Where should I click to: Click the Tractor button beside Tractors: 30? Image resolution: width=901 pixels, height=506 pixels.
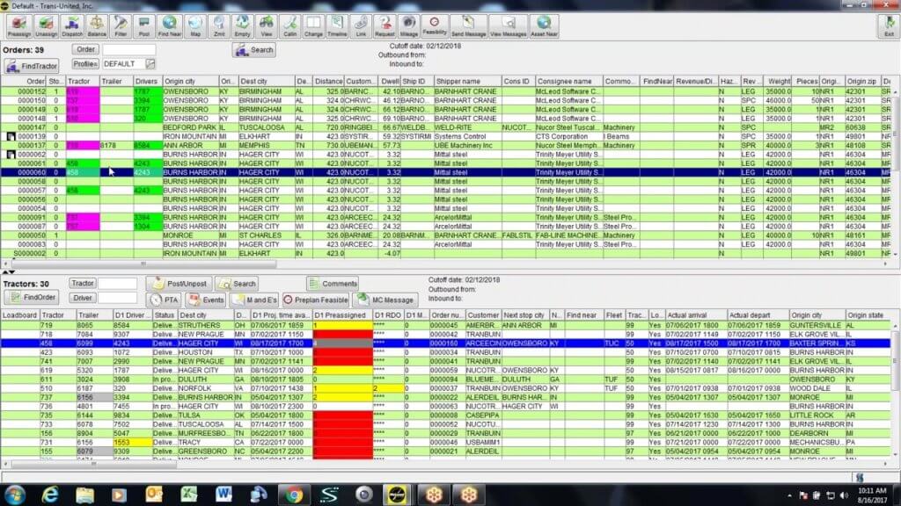(82, 284)
